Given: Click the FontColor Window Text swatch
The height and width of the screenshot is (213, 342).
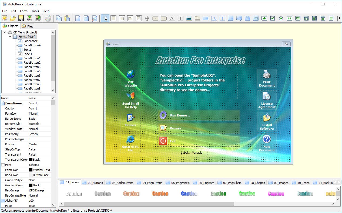Looking at the screenshot, I should (31, 170).
